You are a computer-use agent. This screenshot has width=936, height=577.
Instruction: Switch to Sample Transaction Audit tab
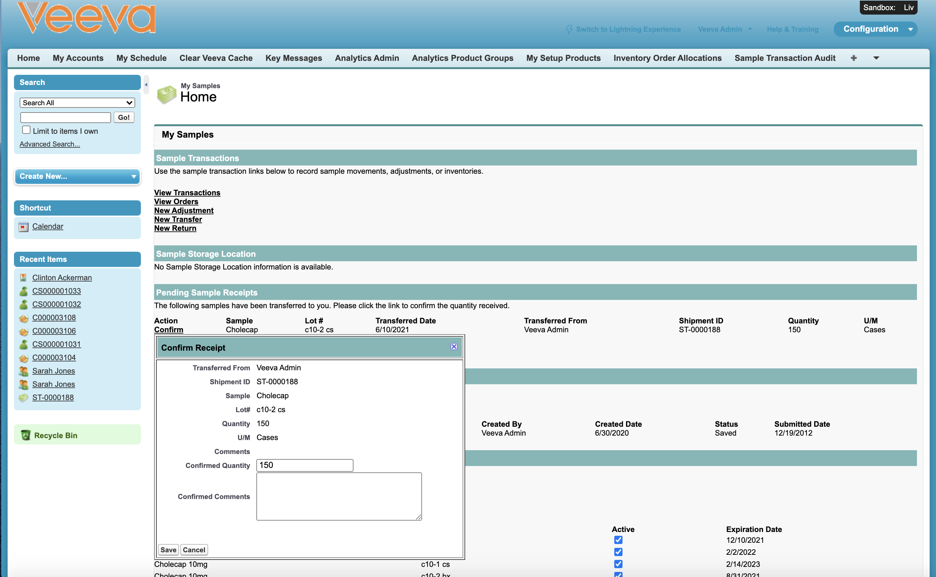785,58
